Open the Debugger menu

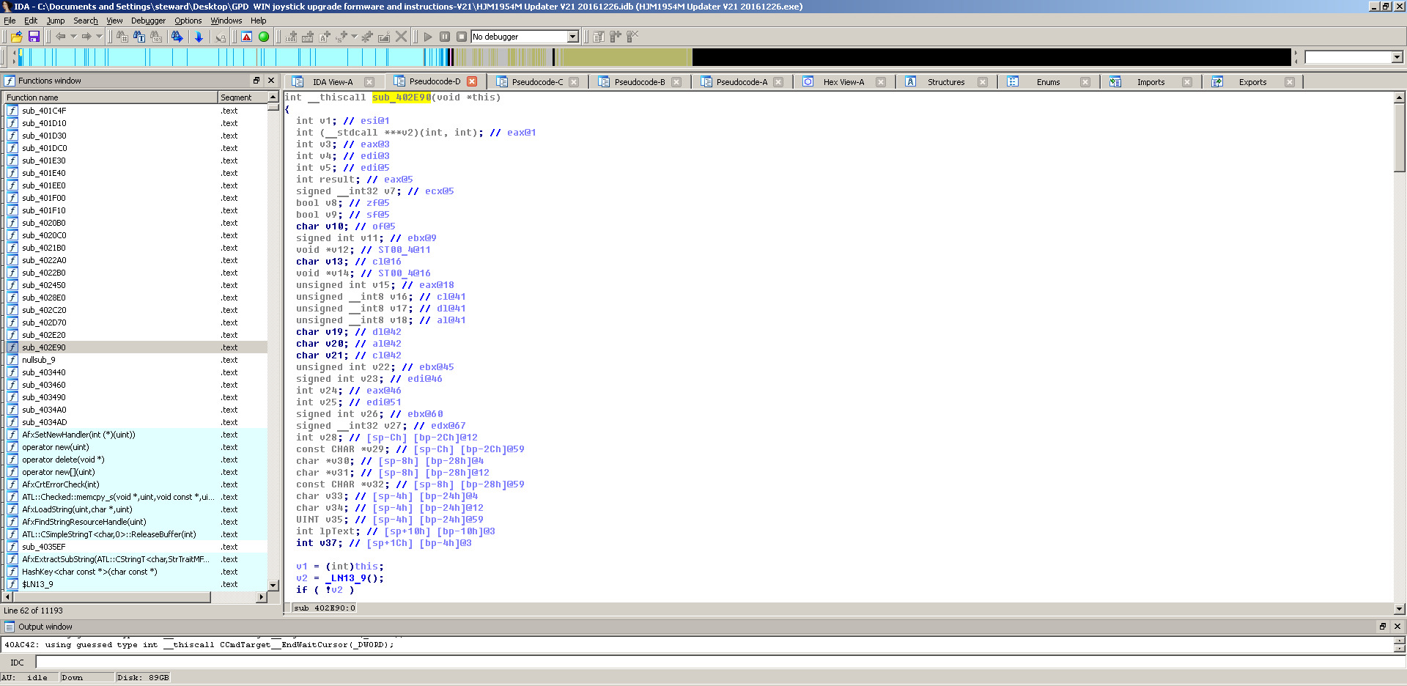(148, 21)
